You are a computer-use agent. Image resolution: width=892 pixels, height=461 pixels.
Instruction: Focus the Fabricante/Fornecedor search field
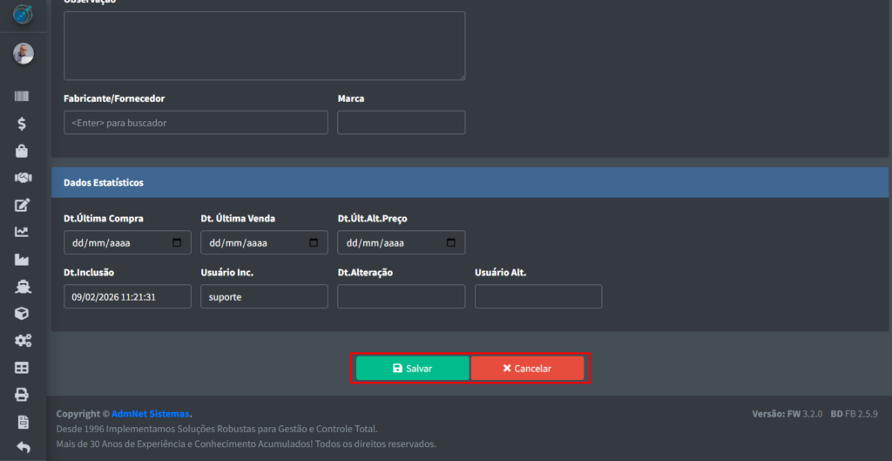195,123
